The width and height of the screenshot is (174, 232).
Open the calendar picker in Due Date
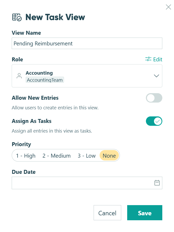tap(157, 183)
